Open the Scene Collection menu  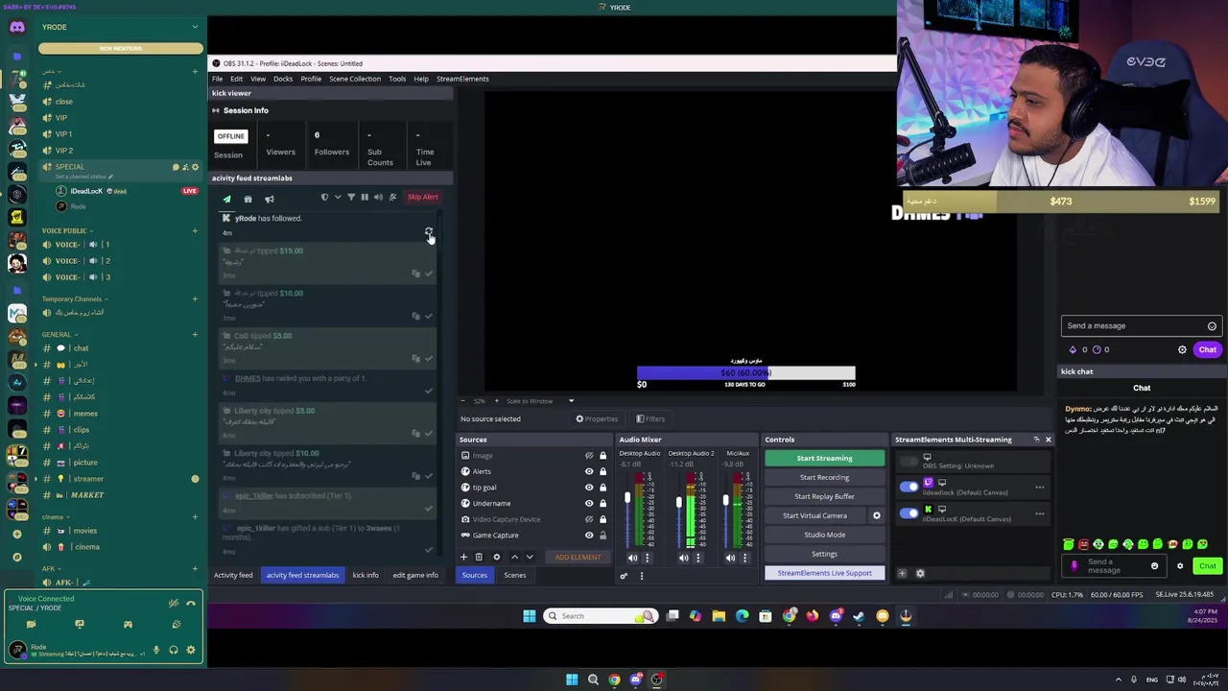click(355, 79)
